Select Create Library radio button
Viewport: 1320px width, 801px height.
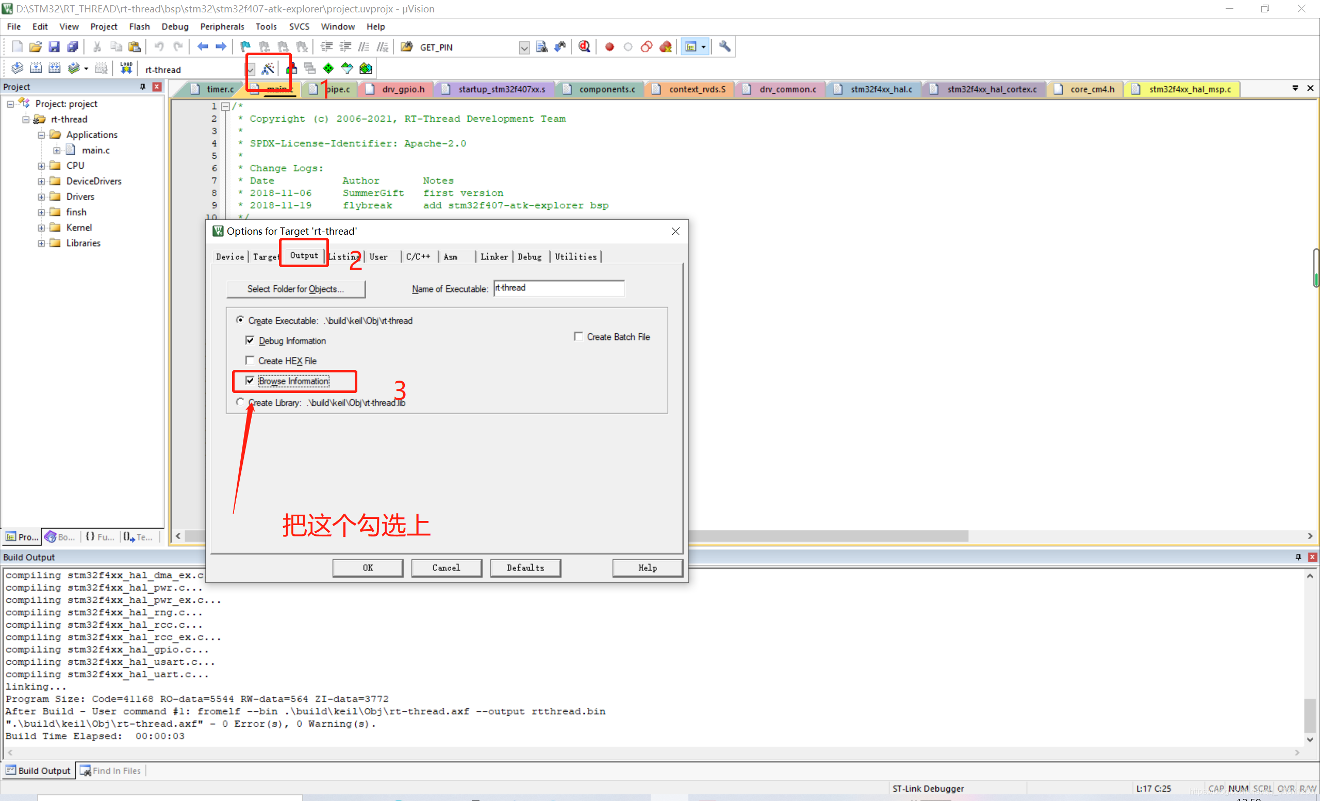click(x=240, y=402)
